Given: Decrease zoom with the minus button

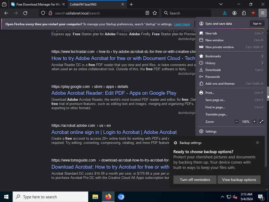Looking at the screenshot, I should coord(237,122).
